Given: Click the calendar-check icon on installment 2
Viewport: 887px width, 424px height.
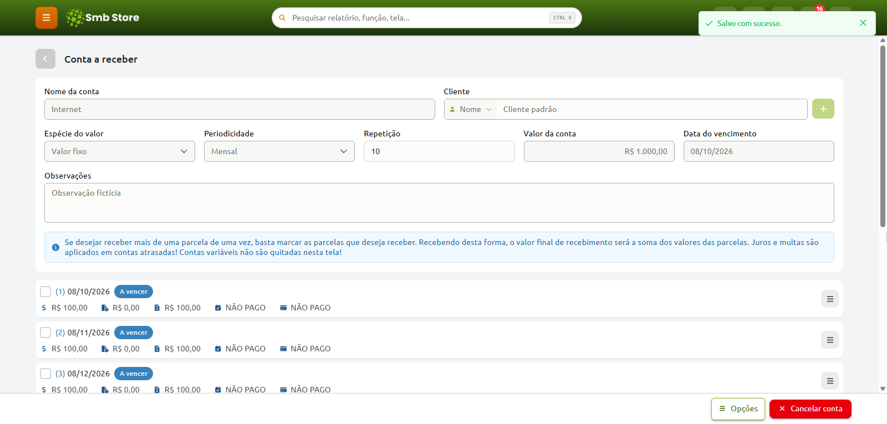Looking at the screenshot, I should 218,349.
